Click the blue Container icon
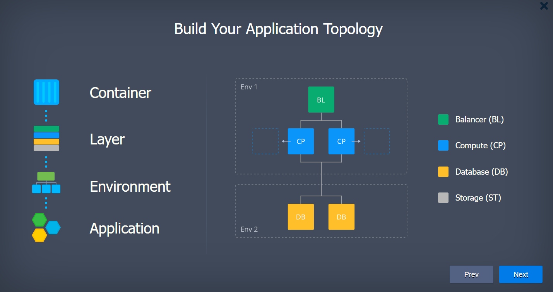Viewport: 553px width, 292px height. tap(46, 92)
